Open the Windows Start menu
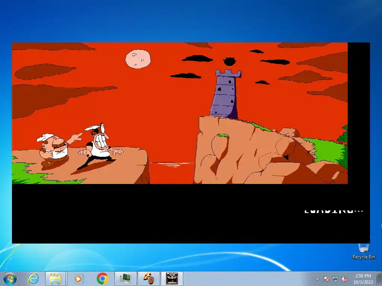The image size is (382, 286). [10, 279]
